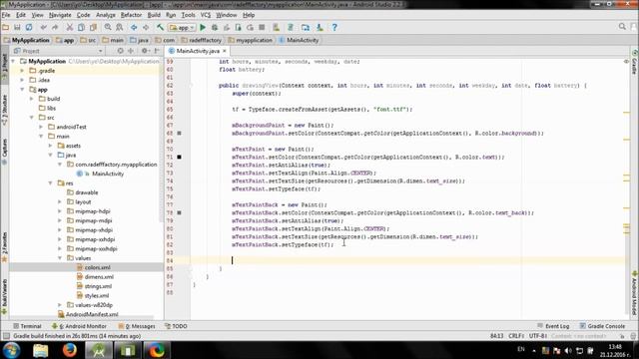Collapse the values folder
Viewport: 639px width, 359px height.
coord(60,258)
